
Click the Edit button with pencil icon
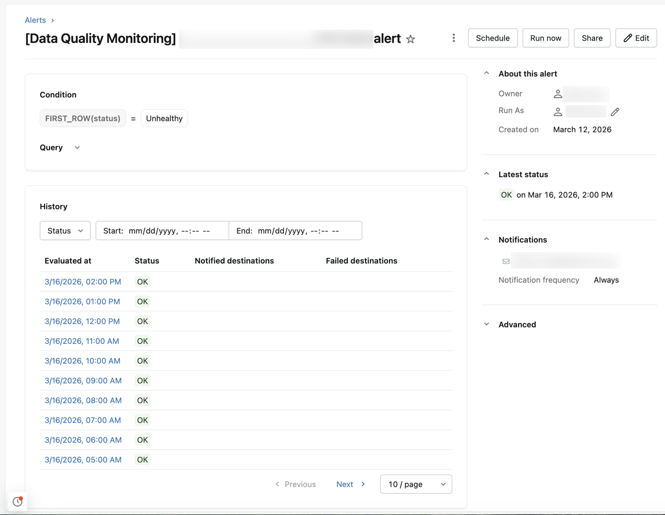click(x=636, y=38)
